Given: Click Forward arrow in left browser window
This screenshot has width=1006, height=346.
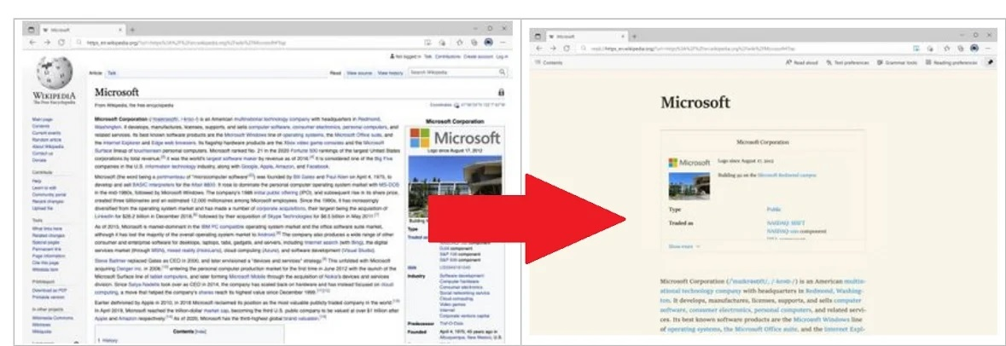Looking at the screenshot, I should [x=47, y=43].
